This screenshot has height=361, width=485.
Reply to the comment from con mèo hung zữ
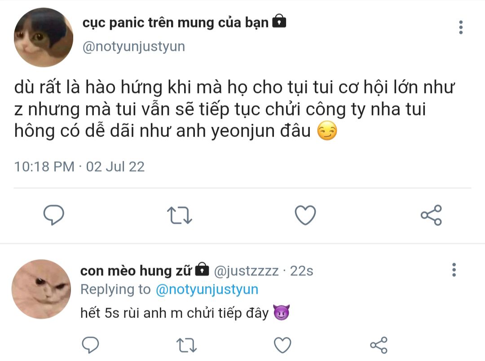click(x=90, y=344)
